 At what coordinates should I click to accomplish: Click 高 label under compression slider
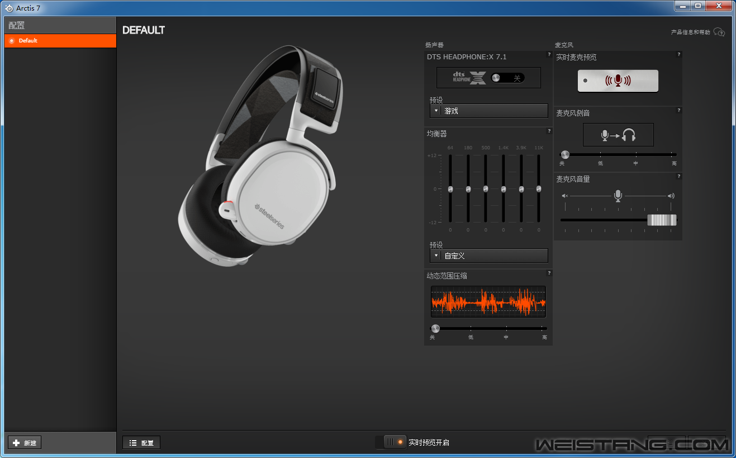[x=544, y=337]
